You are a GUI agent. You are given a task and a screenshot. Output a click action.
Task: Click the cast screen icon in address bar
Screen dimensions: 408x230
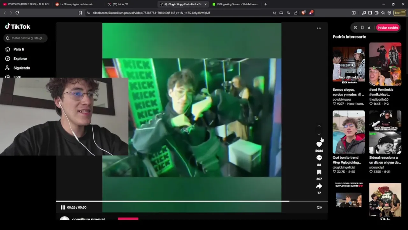[x=281, y=13]
